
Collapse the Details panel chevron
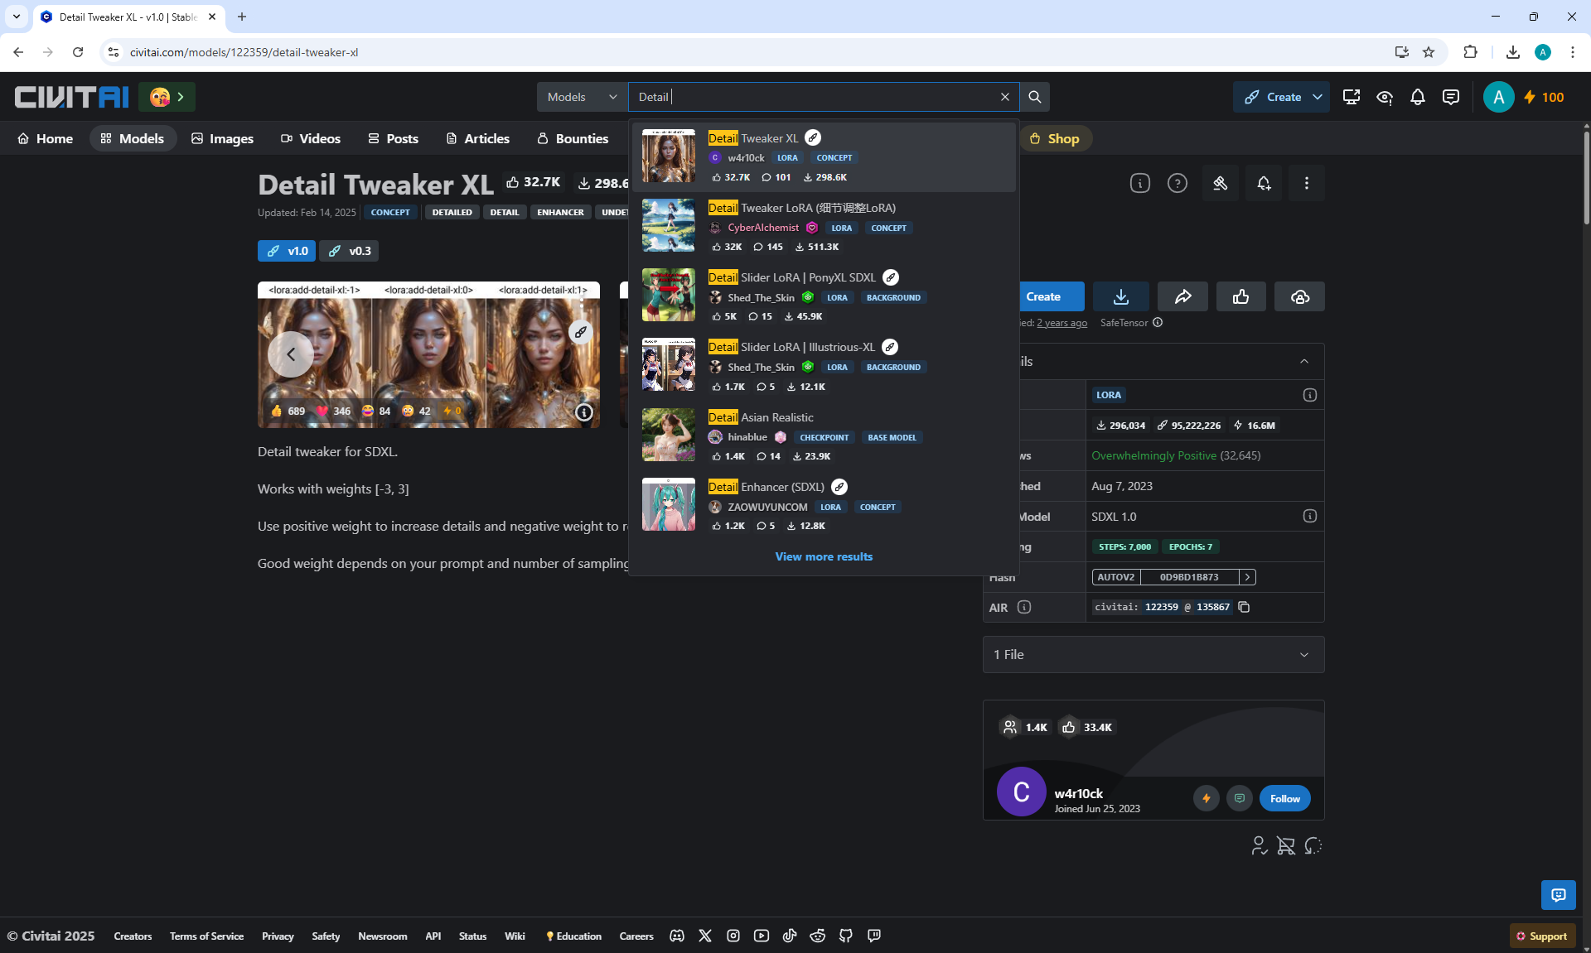(1303, 361)
